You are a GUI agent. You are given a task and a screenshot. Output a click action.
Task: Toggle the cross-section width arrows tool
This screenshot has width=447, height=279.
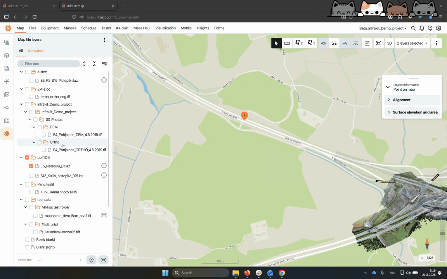click(x=334, y=43)
